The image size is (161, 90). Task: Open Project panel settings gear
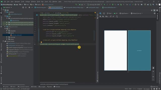(29, 7)
